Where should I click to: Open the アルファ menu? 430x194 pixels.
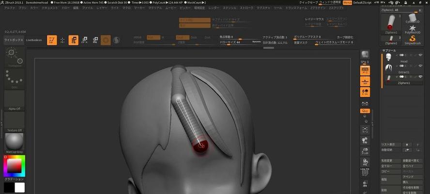(x=10, y=8)
